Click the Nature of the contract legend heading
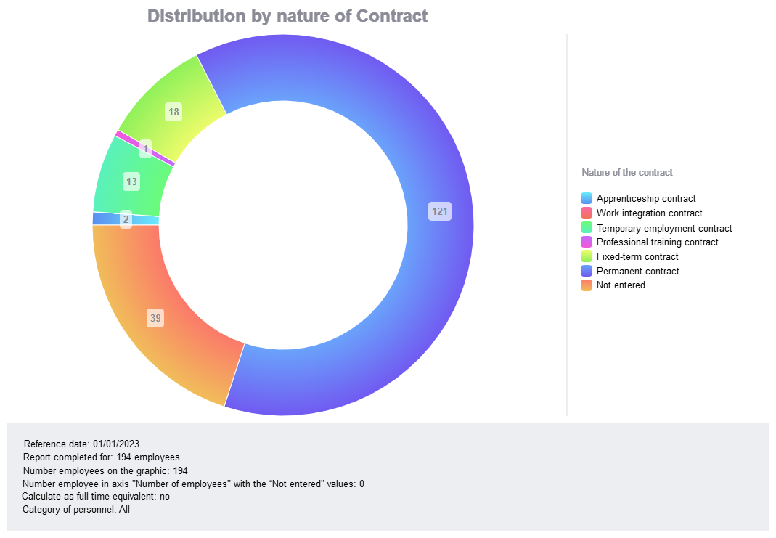The width and height of the screenshot is (776, 538). pos(627,173)
